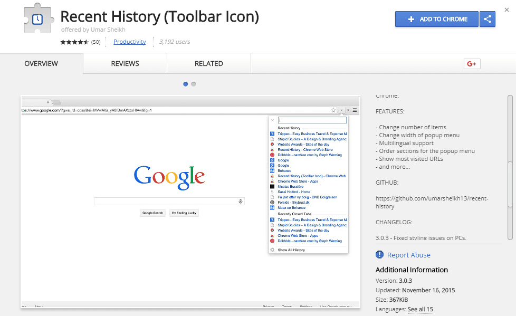Select the first screenshot carousel dot
This screenshot has width=516, height=316.
[x=186, y=84]
